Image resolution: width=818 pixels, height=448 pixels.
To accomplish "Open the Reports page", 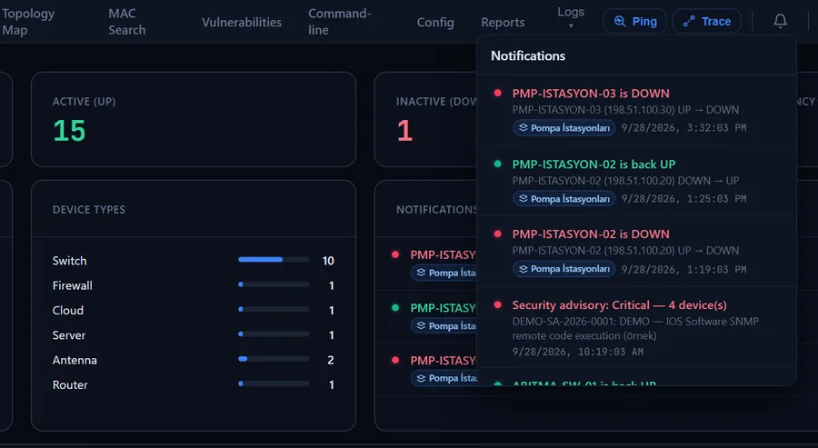I will tap(503, 22).
